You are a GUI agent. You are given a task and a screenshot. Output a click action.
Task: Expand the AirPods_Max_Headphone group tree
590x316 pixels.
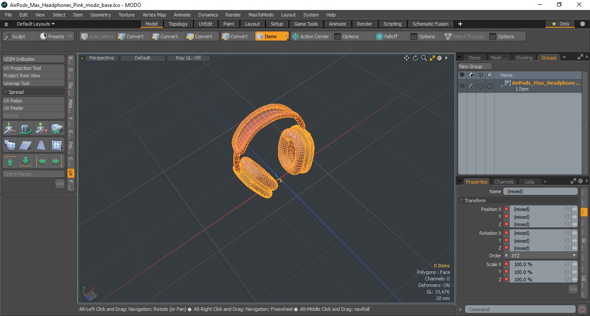(502, 86)
